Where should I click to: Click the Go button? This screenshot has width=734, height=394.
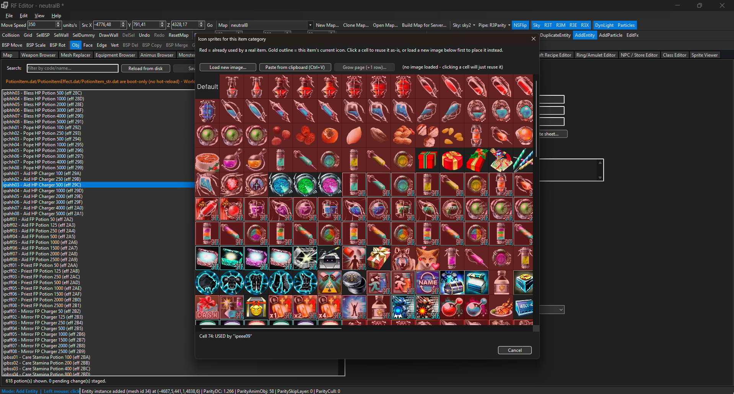click(210, 25)
